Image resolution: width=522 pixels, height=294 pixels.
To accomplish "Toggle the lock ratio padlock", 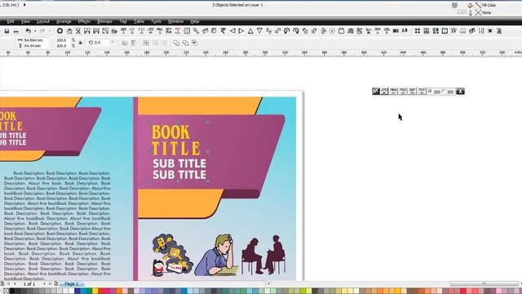I will [x=81, y=42].
